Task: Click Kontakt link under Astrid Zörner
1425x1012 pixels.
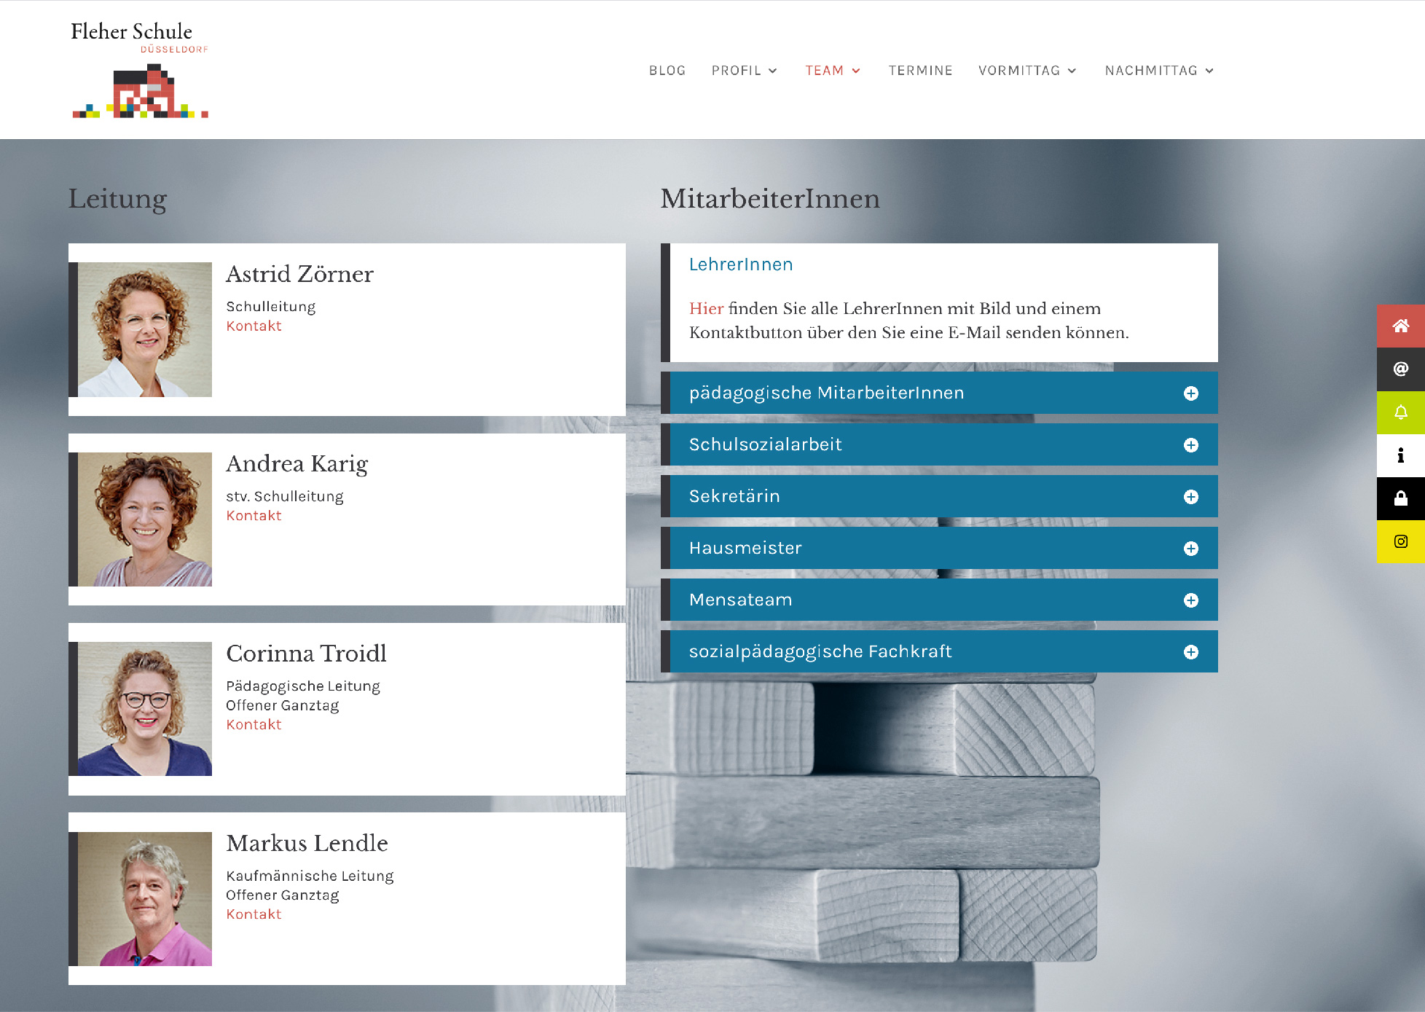Action: (x=254, y=326)
